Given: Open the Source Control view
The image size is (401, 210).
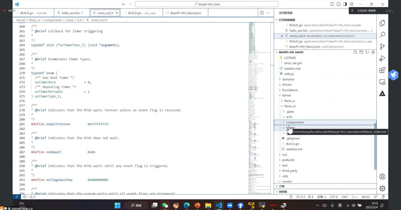Looking at the screenshot, I should point(382,46).
